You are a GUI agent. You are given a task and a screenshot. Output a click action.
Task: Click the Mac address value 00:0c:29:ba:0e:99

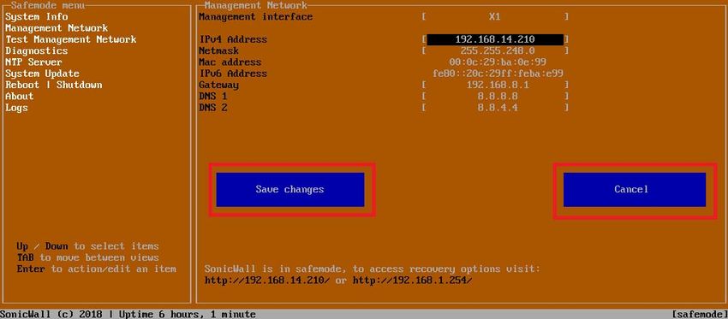[498, 62]
